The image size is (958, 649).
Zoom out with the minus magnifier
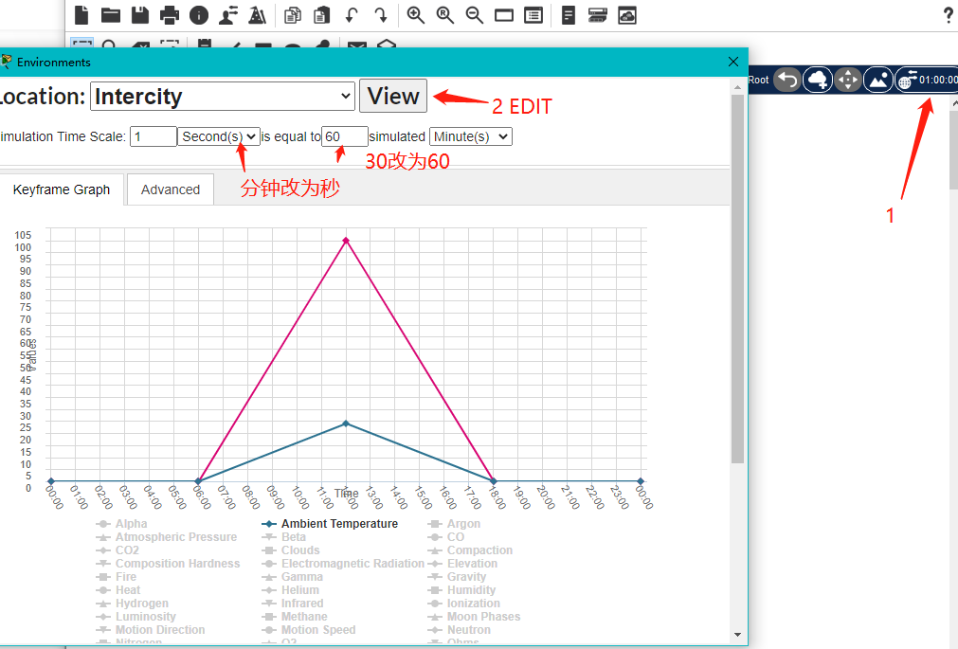pos(475,14)
